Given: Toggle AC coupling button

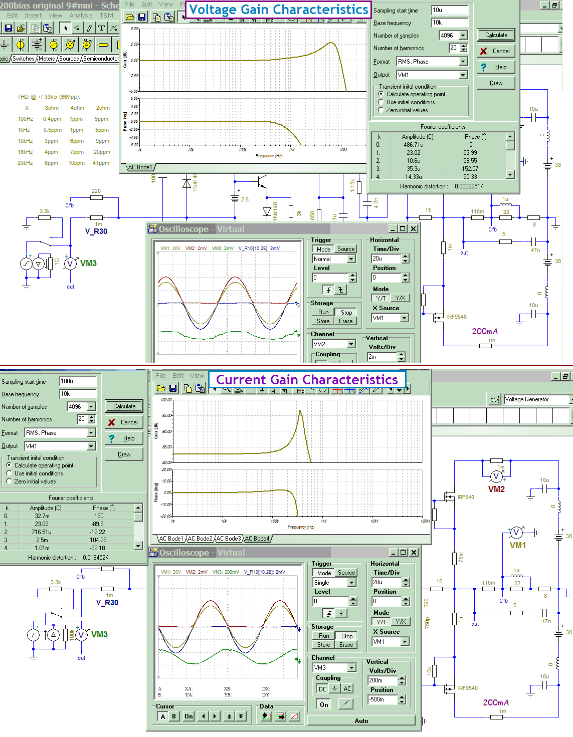Looking at the screenshot, I should click(347, 689).
